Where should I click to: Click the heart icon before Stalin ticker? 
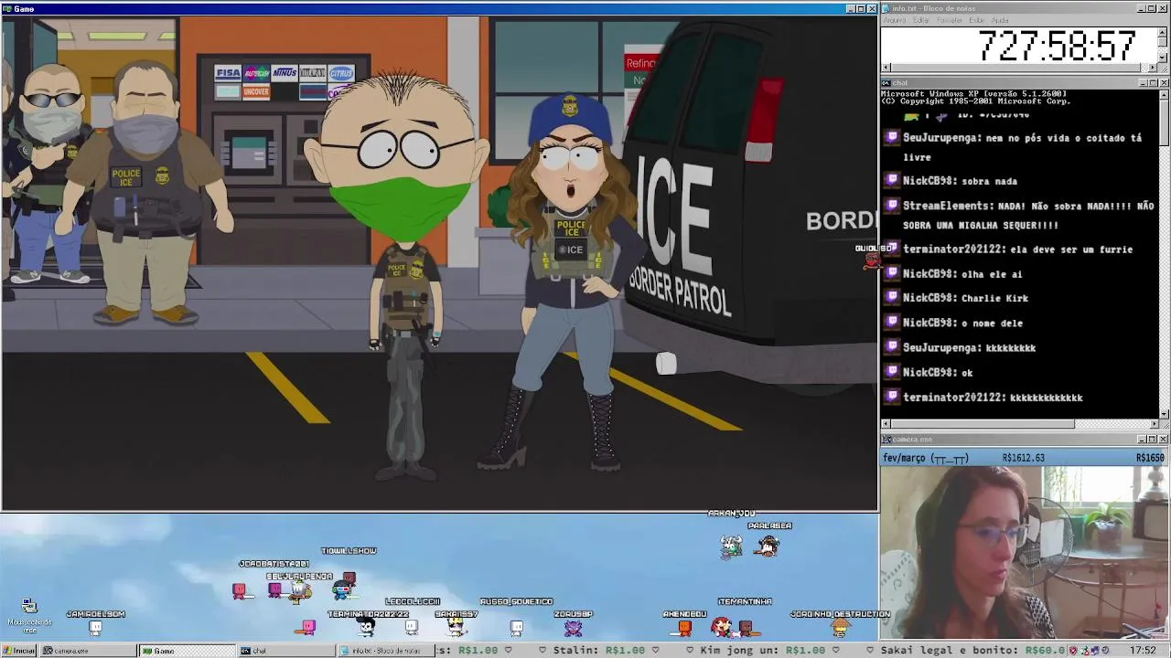(543, 651)
